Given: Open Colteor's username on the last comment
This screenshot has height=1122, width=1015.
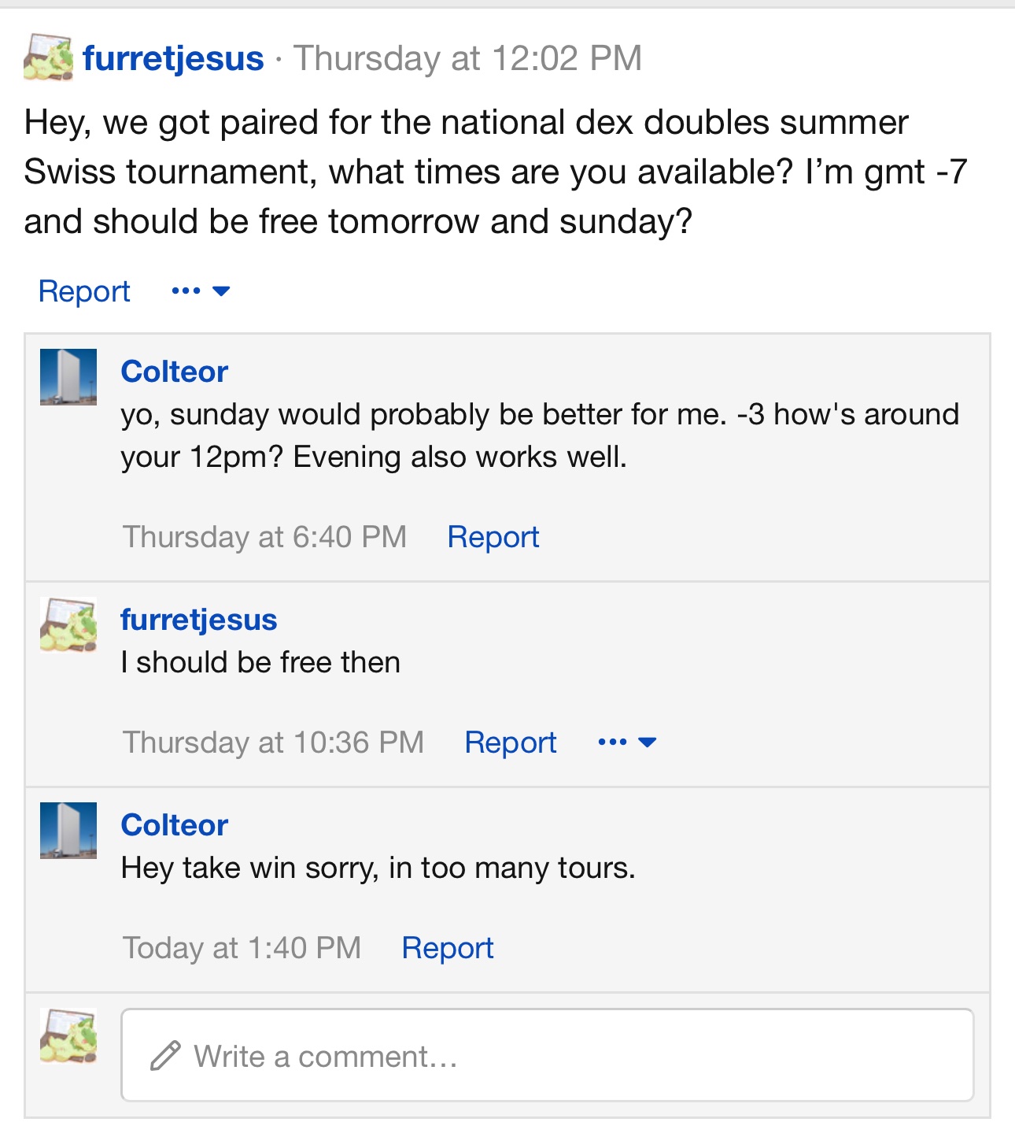Looking at the screenshot, I should tap(175, 825).
